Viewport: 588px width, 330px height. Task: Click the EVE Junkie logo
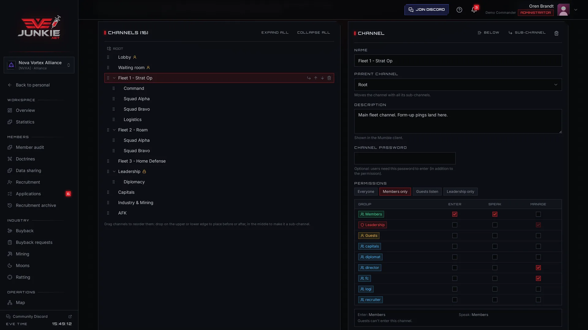(39, 27)
